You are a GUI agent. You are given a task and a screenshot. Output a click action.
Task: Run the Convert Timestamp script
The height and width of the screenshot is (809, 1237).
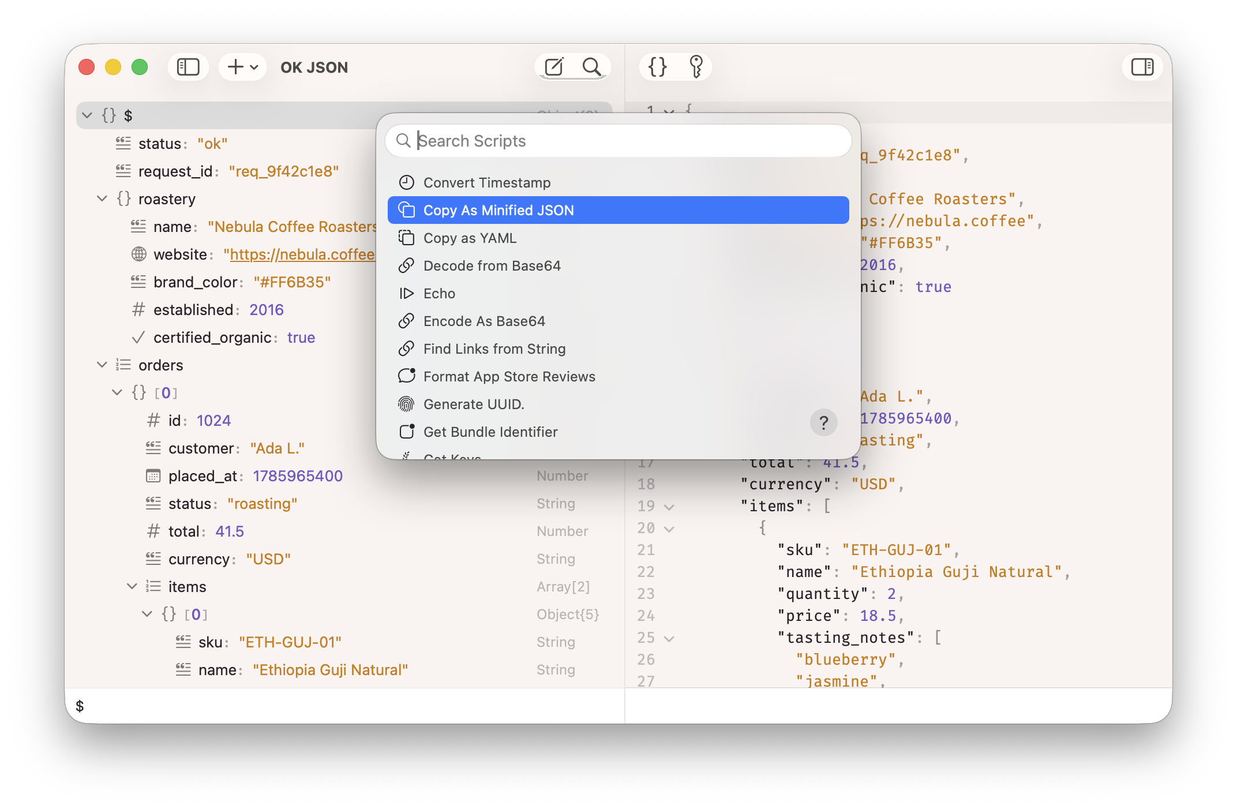pyautogui.click(x=618, y=182)
